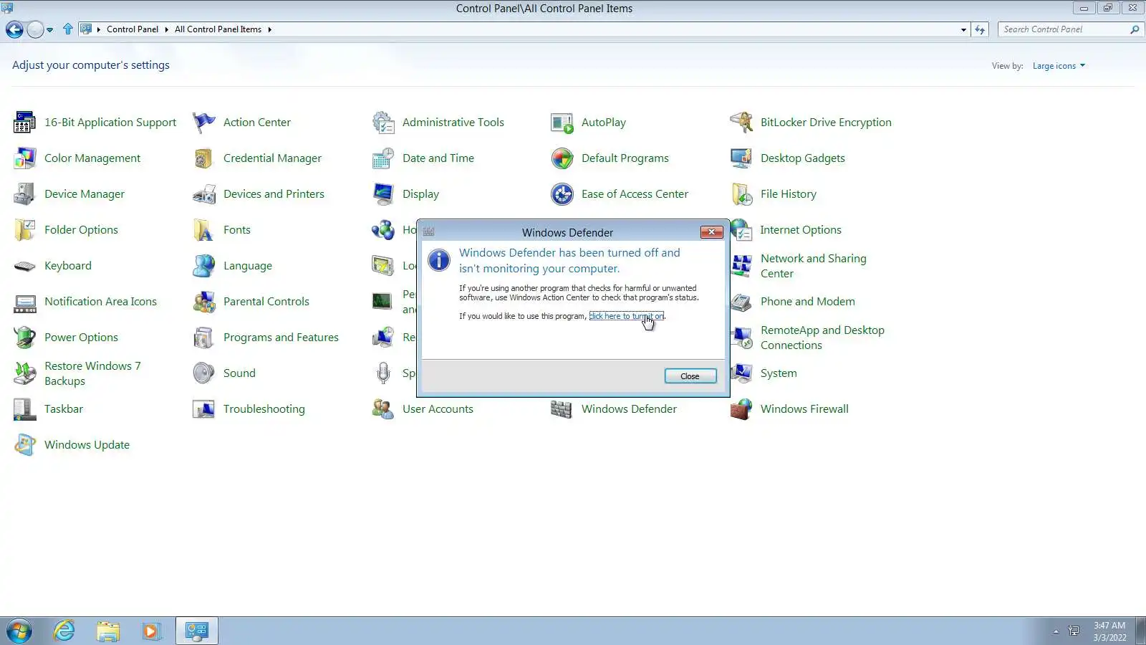The width and height of the screenshot is (1146, 645).
Task: Open the Taskbar settings link
Action: tap(64, 409)
